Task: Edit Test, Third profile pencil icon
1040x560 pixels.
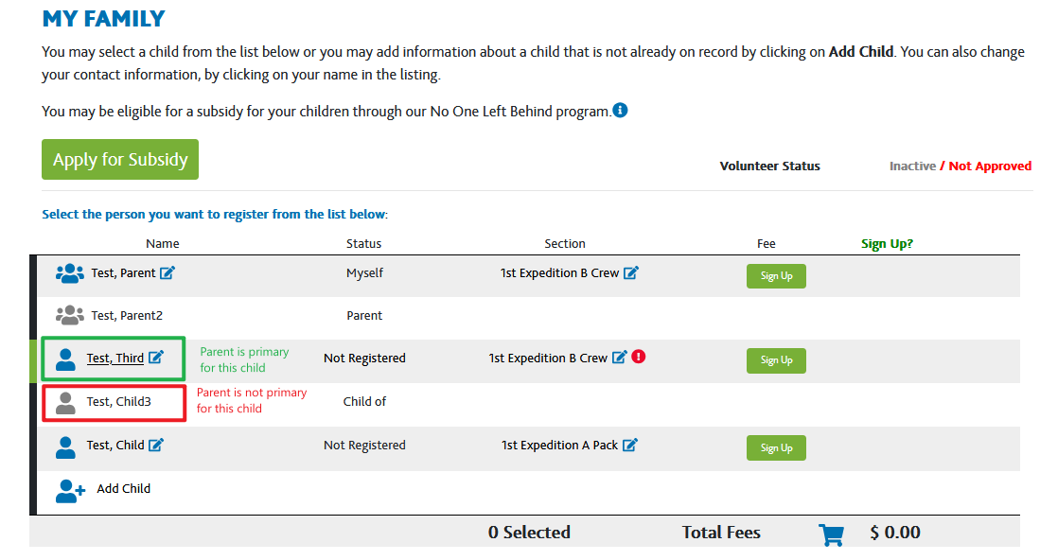Action: click(156, 358)
